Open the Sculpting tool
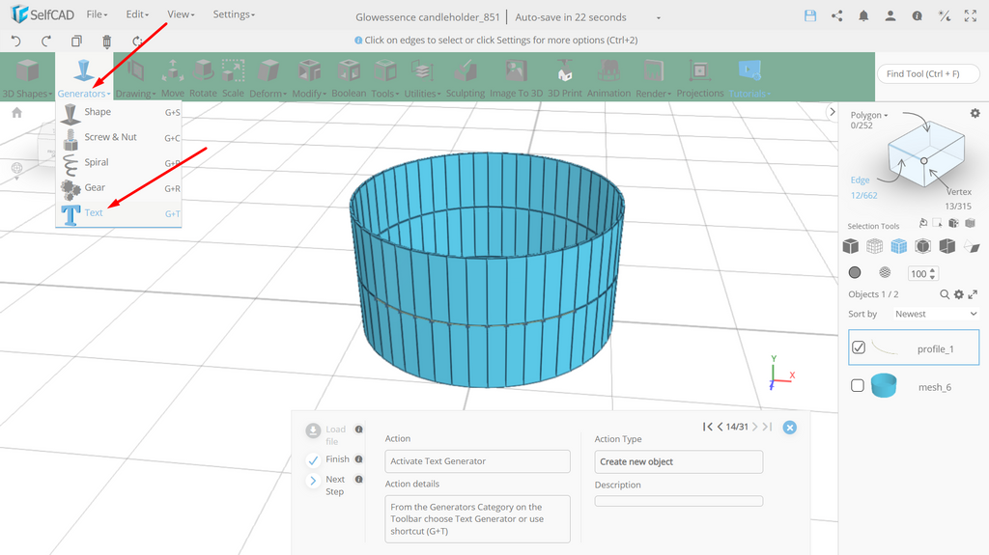Screen dimensions: 989x555 click(466, 78)
